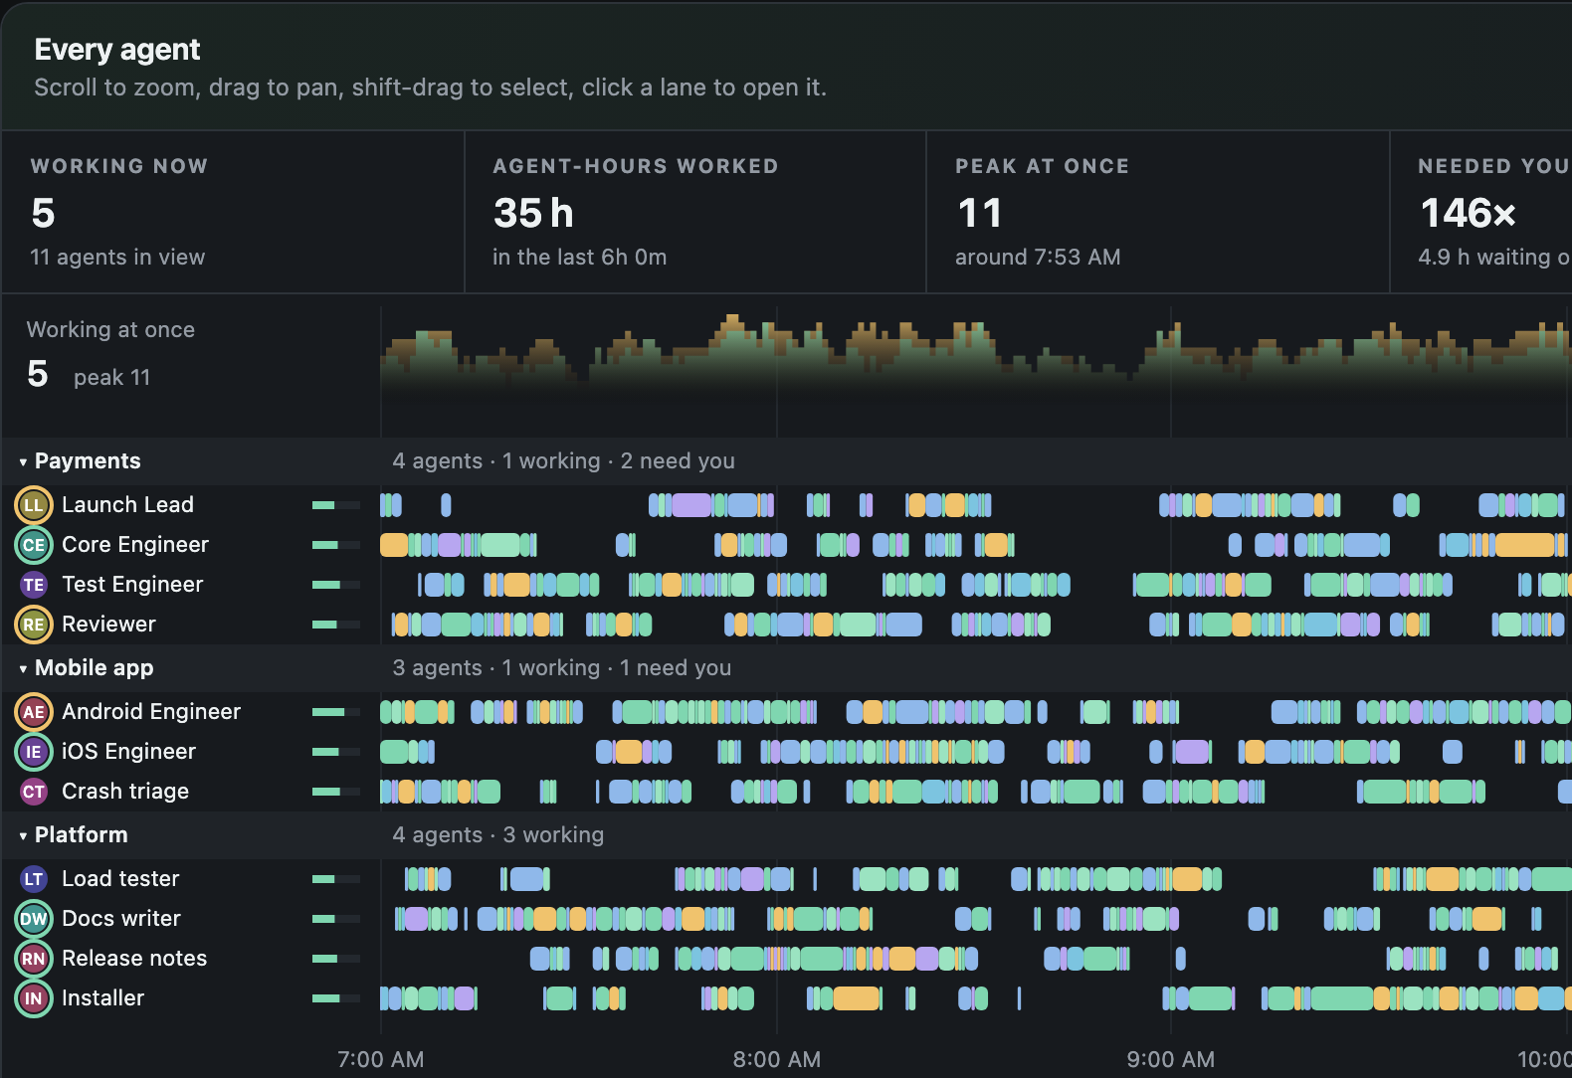Collapse the Platform group
Image resolution: width=1572 pixels, height=1078 pixels.
pos(23,835)
